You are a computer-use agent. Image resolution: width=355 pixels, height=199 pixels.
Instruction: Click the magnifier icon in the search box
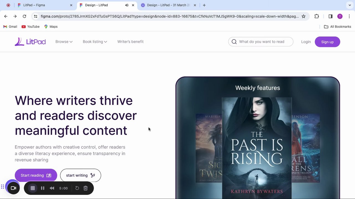click(234, 42)
